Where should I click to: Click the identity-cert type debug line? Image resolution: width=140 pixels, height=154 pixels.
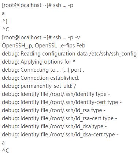coord(62,102)
